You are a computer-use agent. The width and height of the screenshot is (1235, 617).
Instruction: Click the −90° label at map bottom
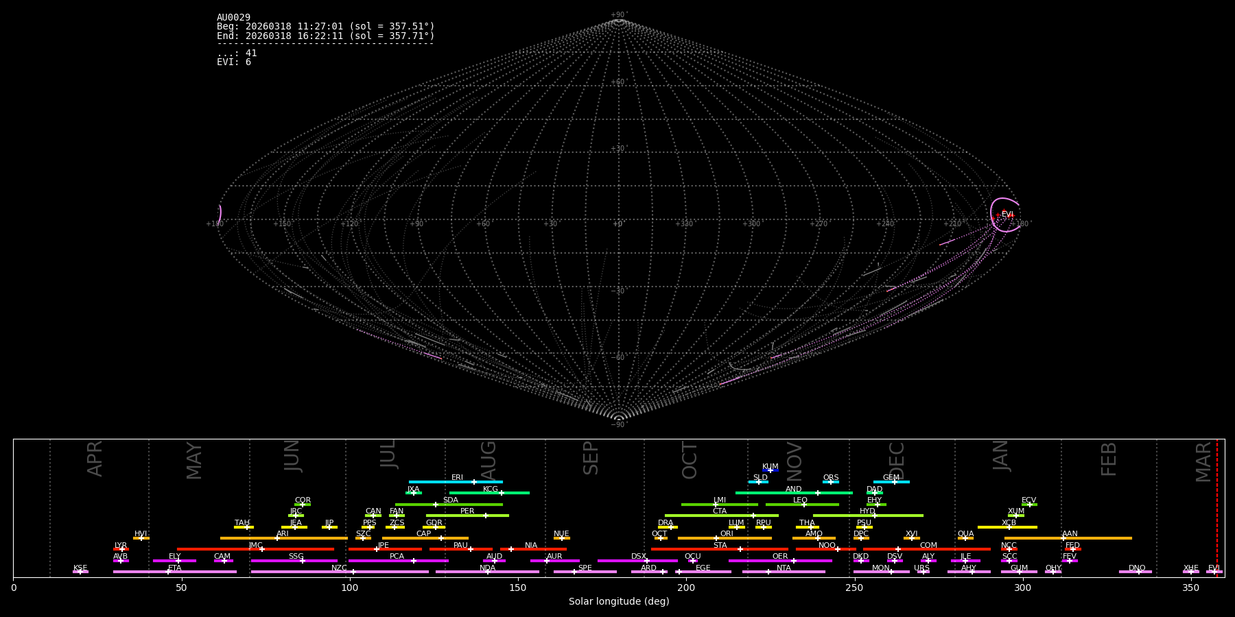click(x=619, y=425)
